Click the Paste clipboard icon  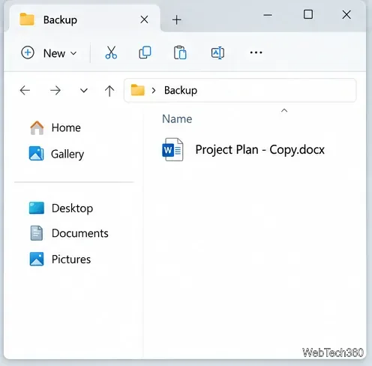180,52
